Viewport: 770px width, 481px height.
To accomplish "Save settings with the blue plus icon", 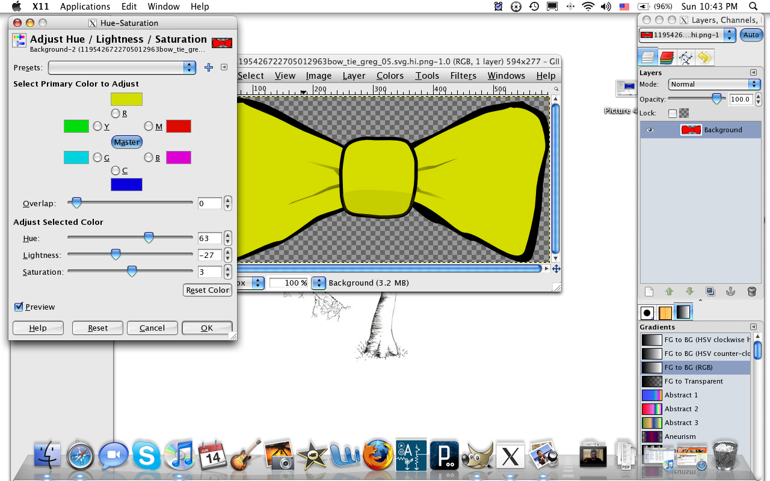I will tap(209, 67).
